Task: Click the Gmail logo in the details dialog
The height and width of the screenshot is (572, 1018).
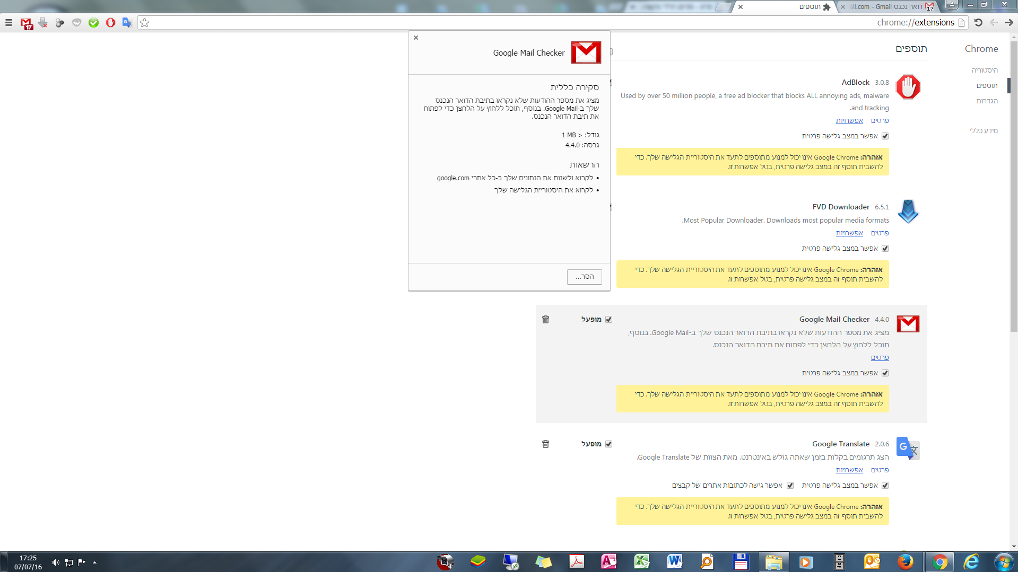Action: coord(586,52)
